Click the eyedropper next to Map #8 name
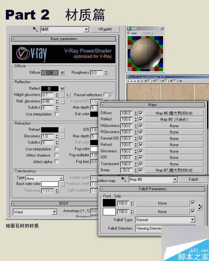 124,179
